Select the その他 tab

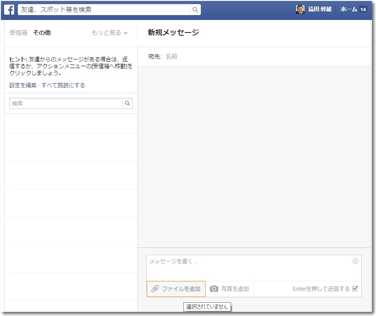point(42,32)
